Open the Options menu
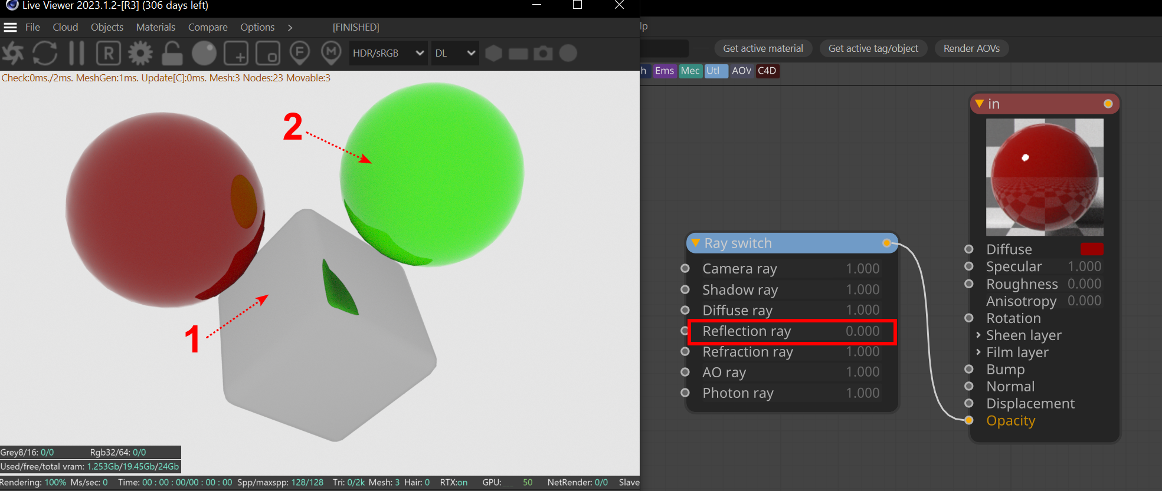The height and width of the screenshot is (491, 1162). [257, 27]
